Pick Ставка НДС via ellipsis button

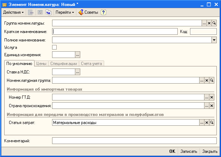coord(77,72)
